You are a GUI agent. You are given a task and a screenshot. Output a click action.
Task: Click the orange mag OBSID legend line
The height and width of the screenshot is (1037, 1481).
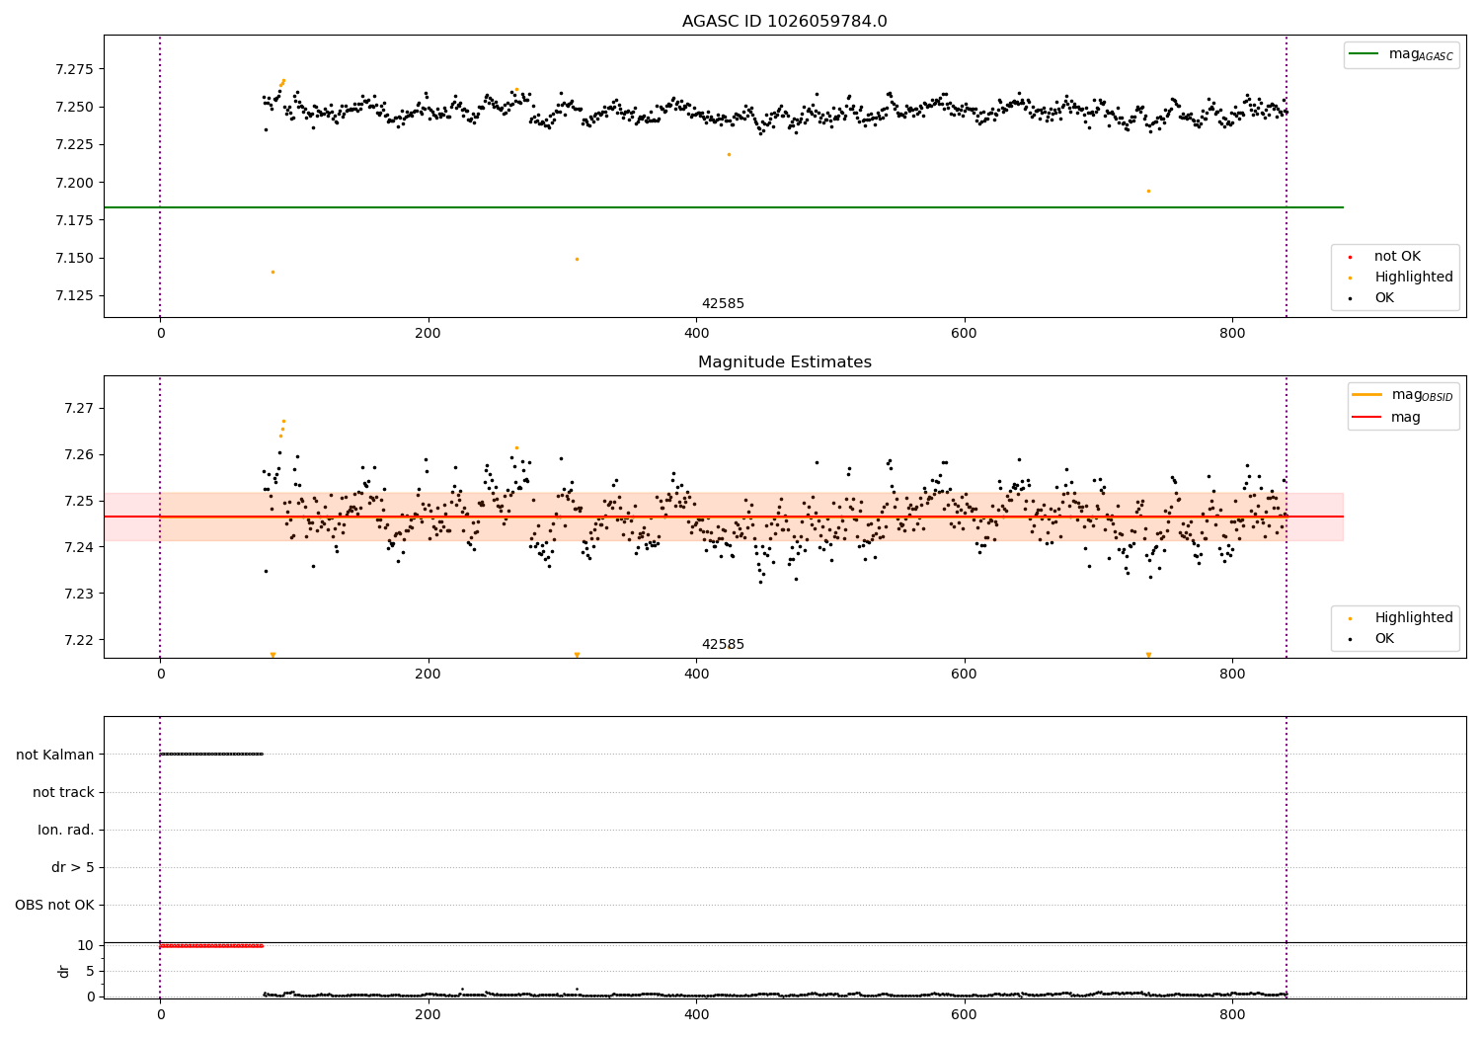[1367, 395]
